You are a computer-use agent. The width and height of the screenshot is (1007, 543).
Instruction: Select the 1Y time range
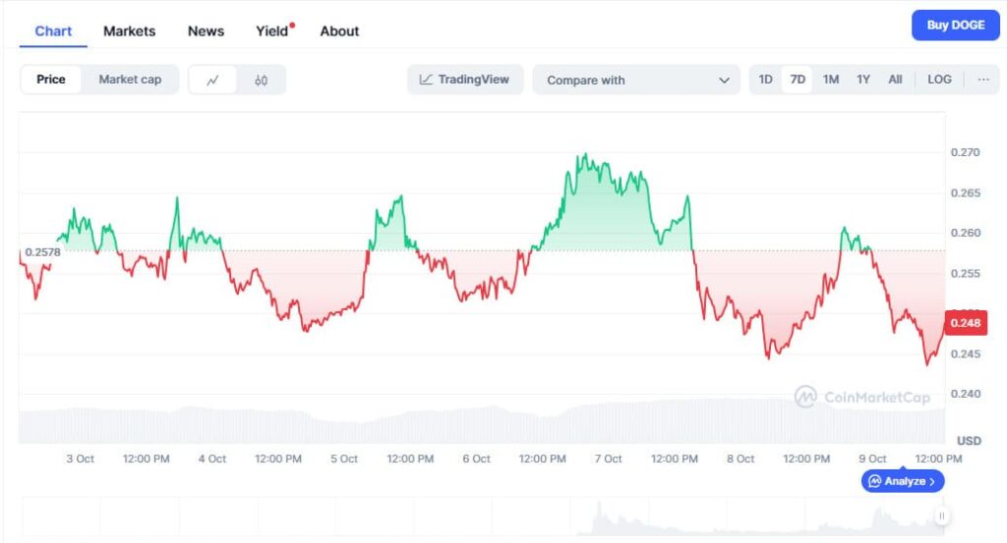863,80
